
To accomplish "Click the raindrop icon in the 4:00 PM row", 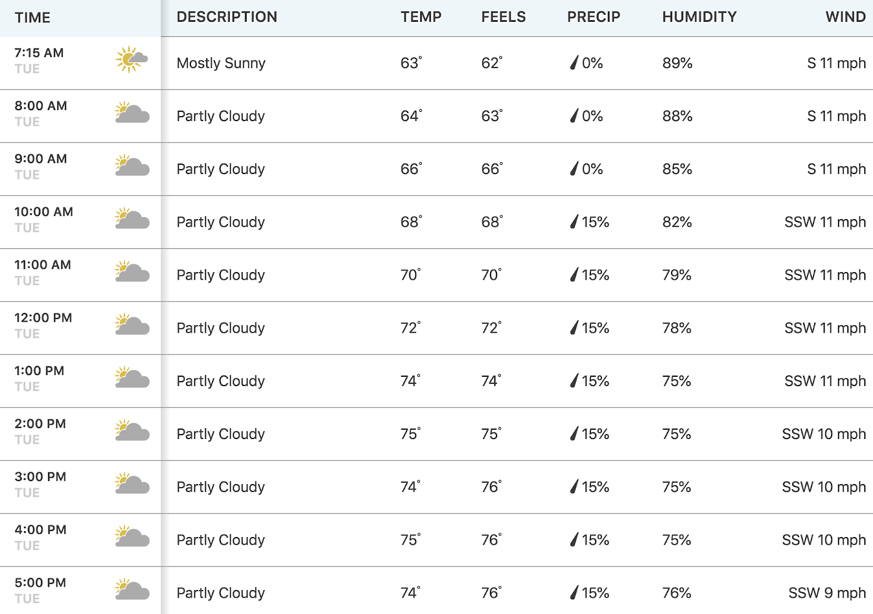I will click(574, 539).
